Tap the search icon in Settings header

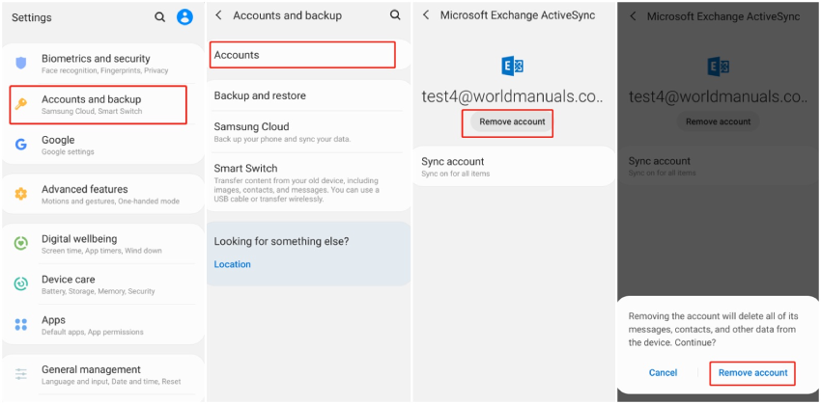click(x=160, y=17)
